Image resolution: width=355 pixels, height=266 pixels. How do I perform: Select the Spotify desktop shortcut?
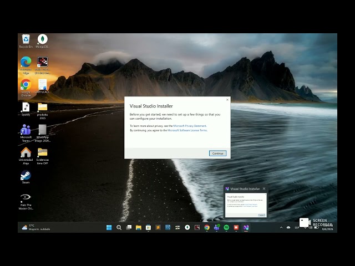tap(26, 109)
